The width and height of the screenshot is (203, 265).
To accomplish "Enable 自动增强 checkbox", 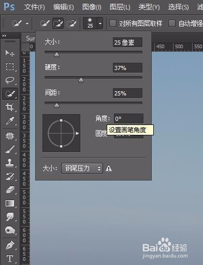I will tap(172, 23).
